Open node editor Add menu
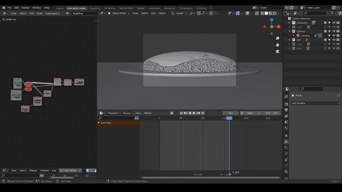Image resolution: width=342 pixels, height=192 pixels. (32, 13)
